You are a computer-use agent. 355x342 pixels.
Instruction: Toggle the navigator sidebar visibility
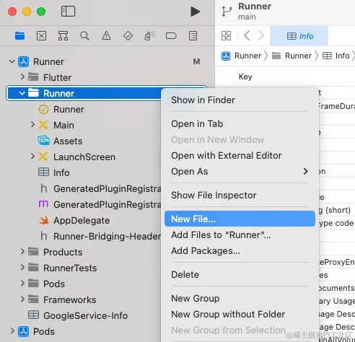coord(68,12)
